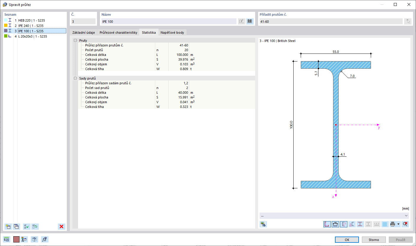This screenshot has height=246, width=416.
Task: Click the cross-section number field showing 3
Action: pos(83,21)
